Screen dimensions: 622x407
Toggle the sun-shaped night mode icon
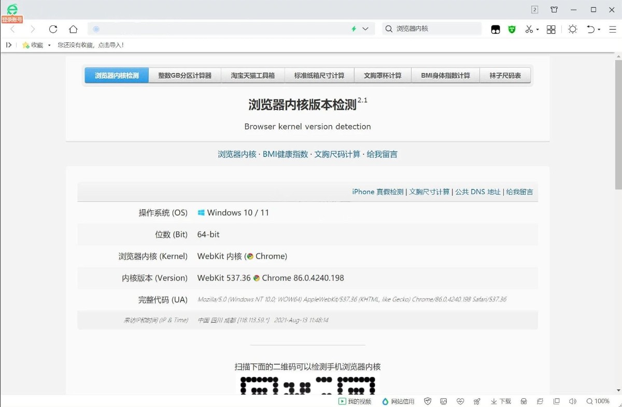coord(572,30)
